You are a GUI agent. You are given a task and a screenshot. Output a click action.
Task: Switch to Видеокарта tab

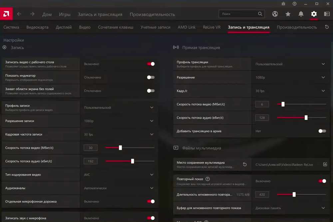tap(37, 27)
